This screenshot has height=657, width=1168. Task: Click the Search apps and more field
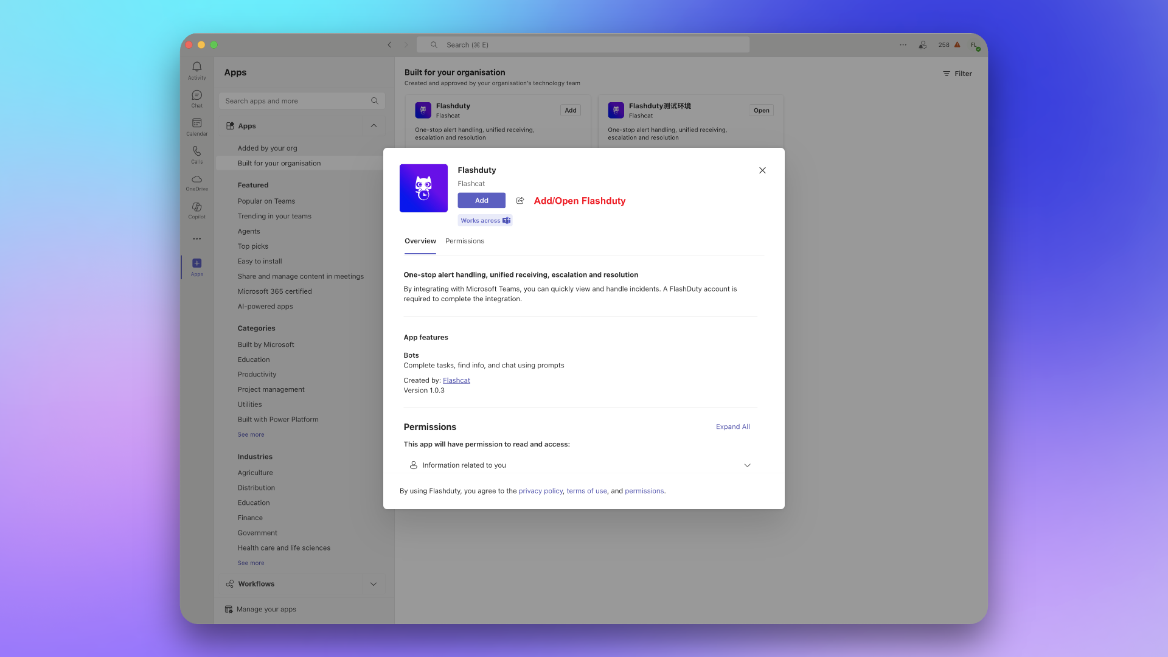pos(295,101)
